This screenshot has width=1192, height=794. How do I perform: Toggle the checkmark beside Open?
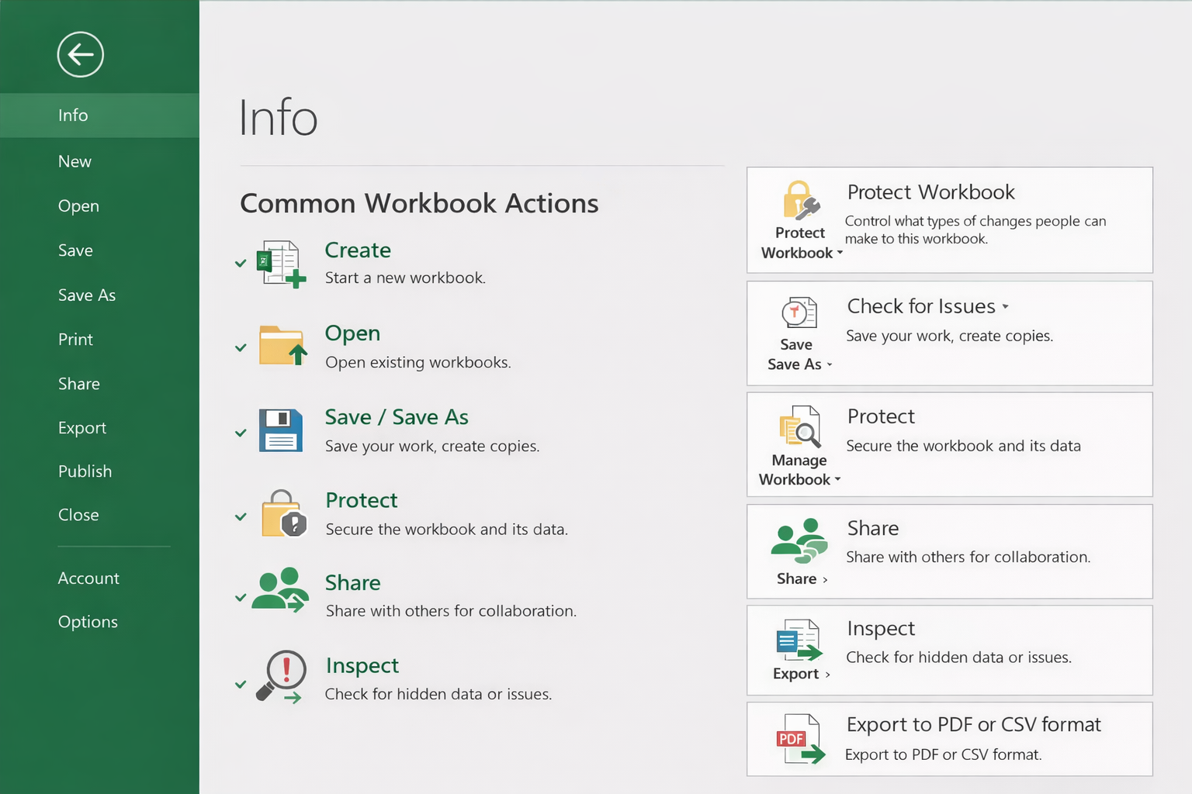241,347
